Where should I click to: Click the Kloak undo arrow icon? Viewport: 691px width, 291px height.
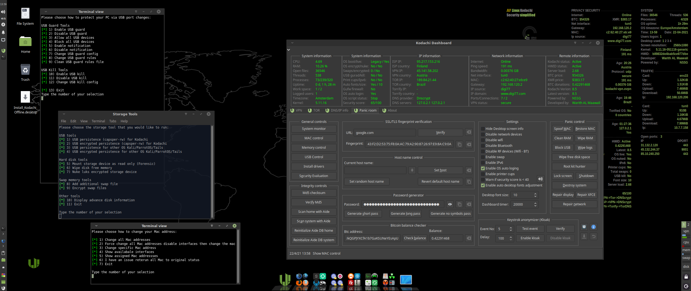click(594, 236)
